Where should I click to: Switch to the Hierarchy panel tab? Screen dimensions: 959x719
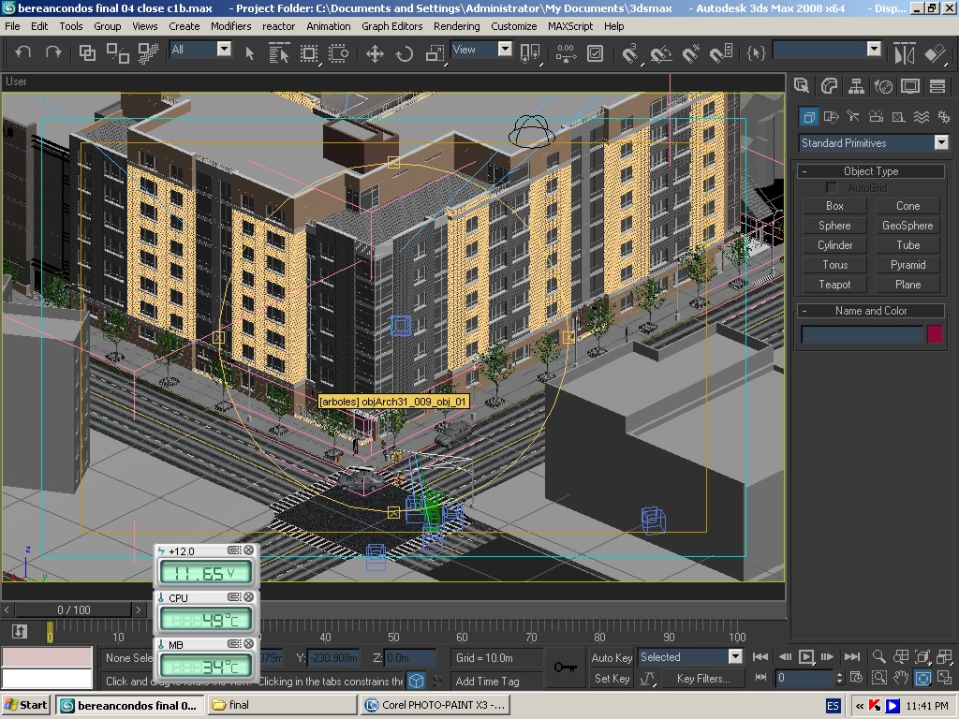click(856, 86)
